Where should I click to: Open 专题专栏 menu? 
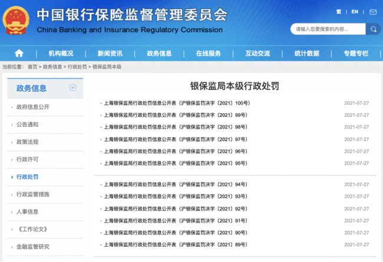[356, 54]
